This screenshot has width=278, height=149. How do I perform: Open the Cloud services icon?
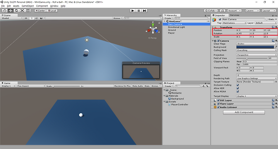click(x=222, y=11)
